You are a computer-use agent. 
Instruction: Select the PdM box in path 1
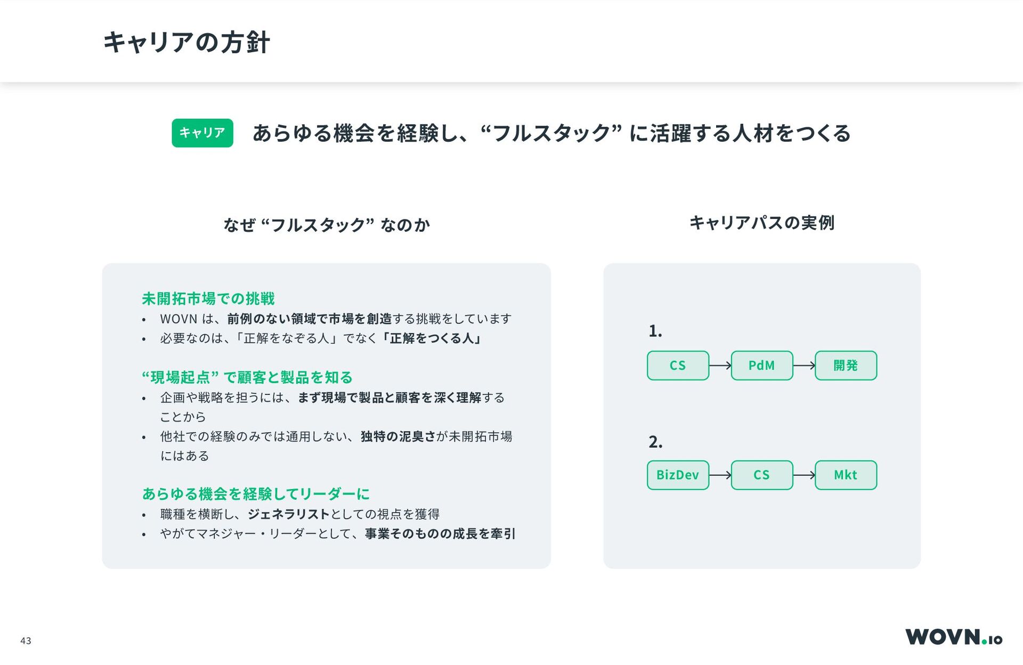pos(762,366)
